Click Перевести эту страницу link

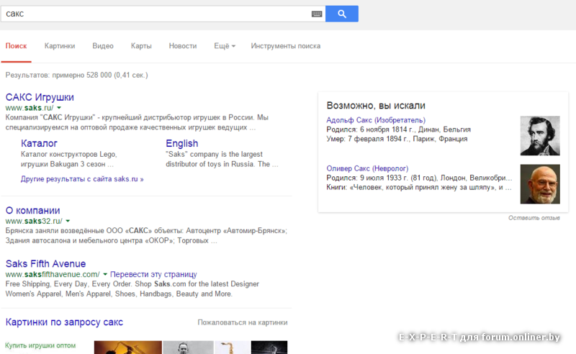(153, 274)
